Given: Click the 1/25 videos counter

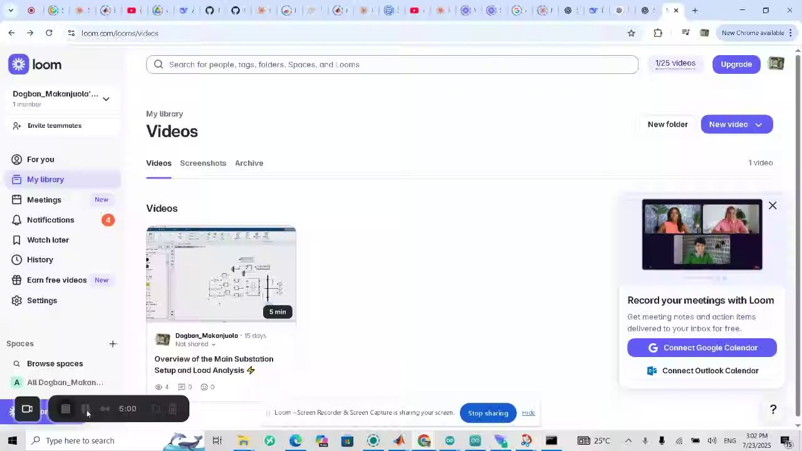Looking at the screenshot, I should [675, 63].
